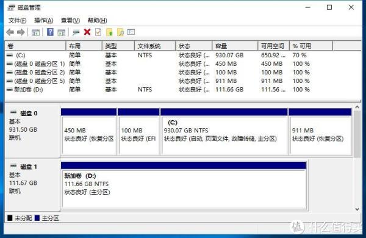This screenshot has width=366, height=238.
Task: Click the Properties checkmark sheet icon
Action: point(98,32)
